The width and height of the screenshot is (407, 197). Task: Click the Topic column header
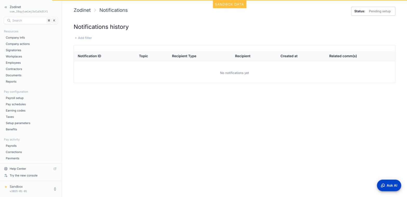[143, 56]
